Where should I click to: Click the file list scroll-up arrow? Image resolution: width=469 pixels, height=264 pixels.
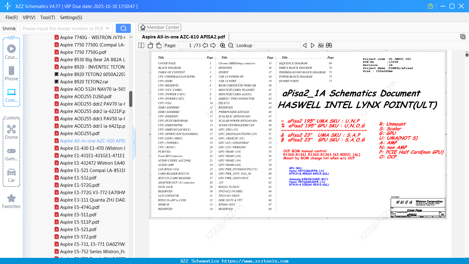click(x=131, y=37)
